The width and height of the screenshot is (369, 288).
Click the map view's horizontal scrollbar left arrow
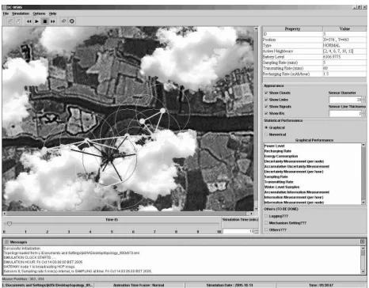coord(4,214)
